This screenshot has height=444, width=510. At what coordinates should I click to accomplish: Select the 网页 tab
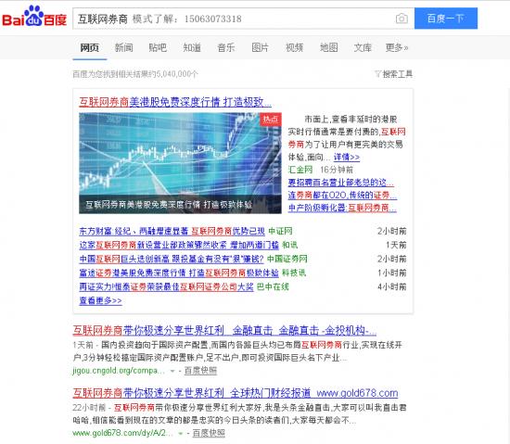[89, 48]
